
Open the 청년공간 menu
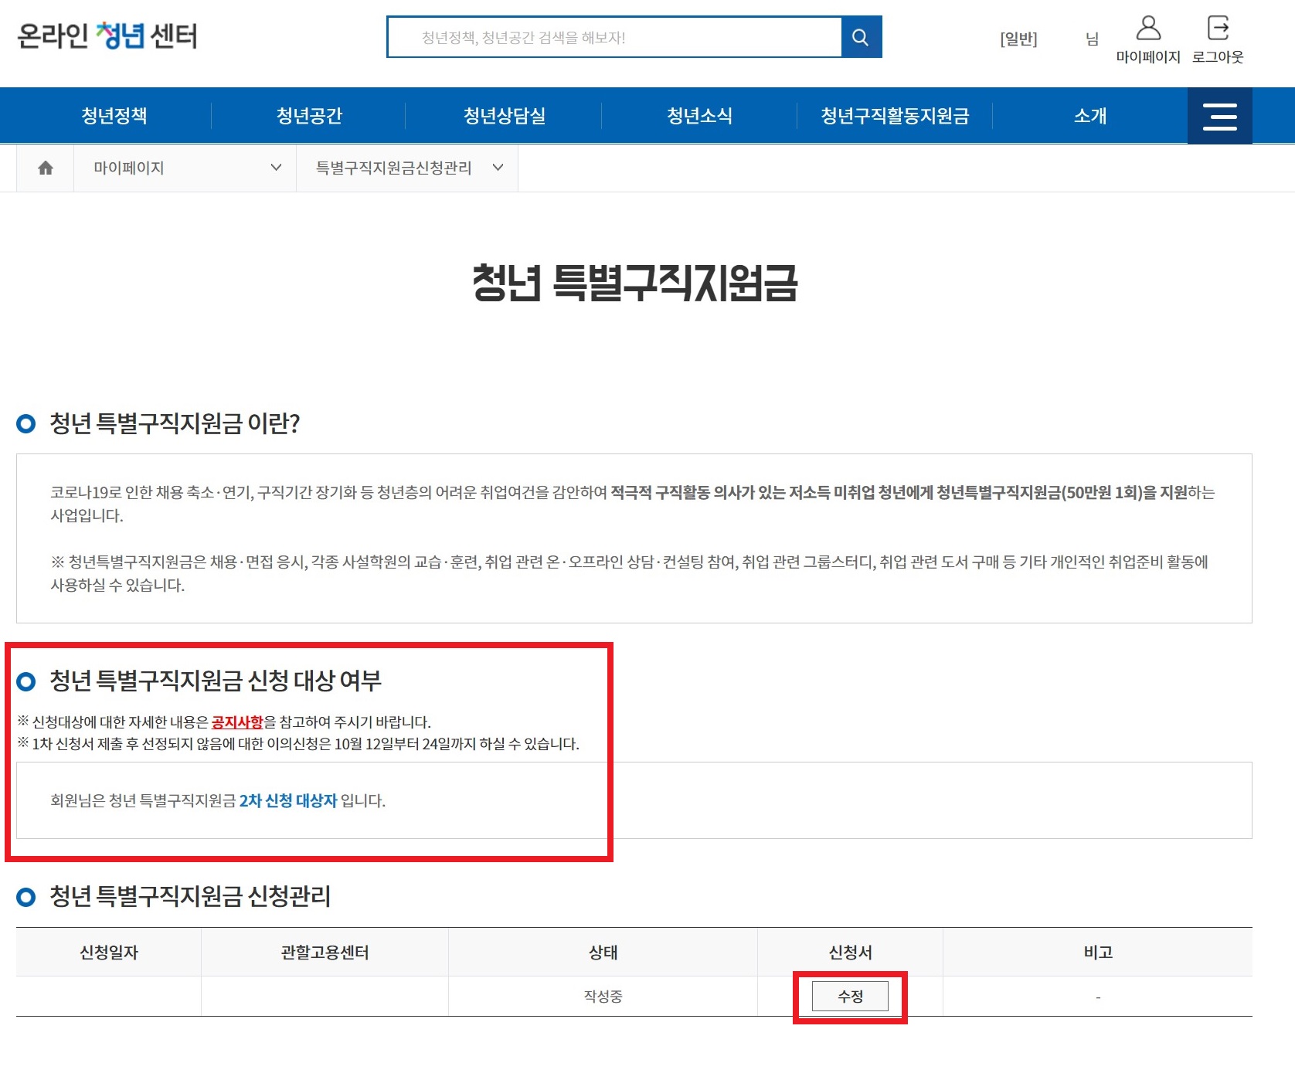click(x=309, y=116)
